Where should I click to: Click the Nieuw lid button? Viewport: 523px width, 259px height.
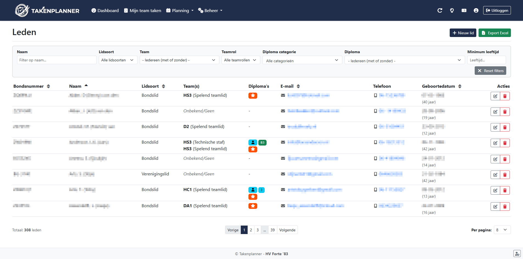(463, 33)
